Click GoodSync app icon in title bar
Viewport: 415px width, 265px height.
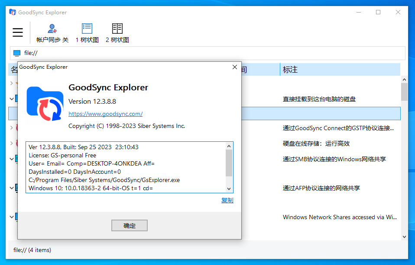(x=13, y=13)
